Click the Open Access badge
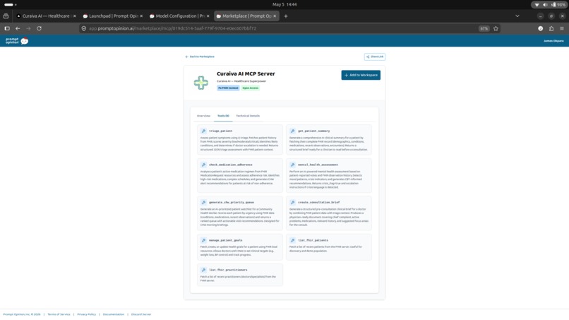This screenshot has width=569, height=320. (251, 88)
